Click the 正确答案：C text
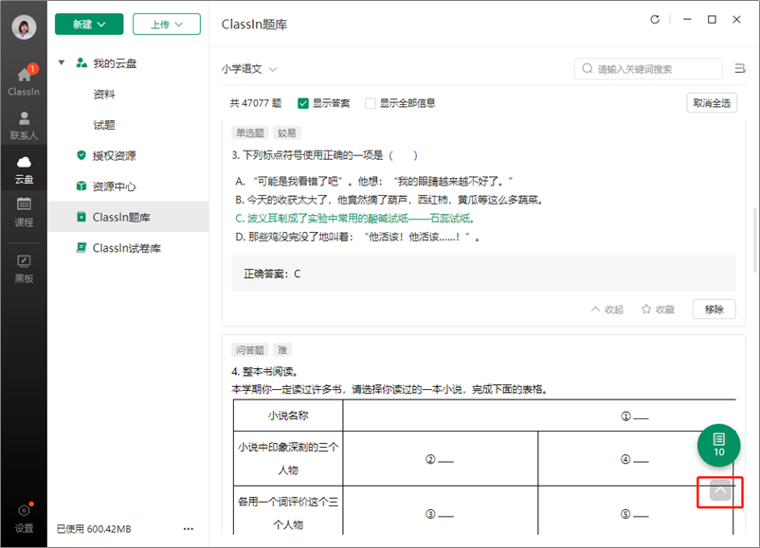The image size is (760, 548). pyautogui.click(x=272, y=274)
